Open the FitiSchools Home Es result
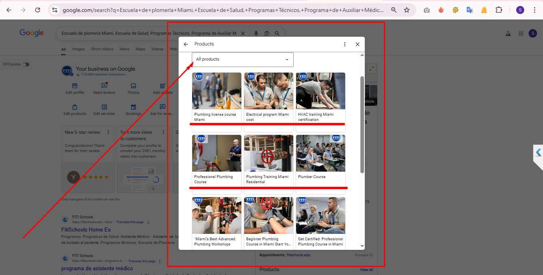Viewport: 543px width, 275px height. [86, 229]
